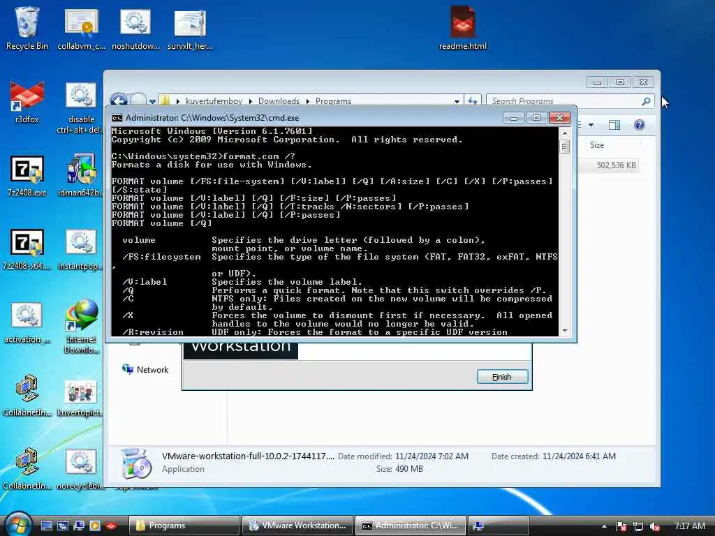Image resolution: width=715 pixels, height=536 pixels.
Task: Open the media player Quick Launch icon
Action: tap(95, 526)
